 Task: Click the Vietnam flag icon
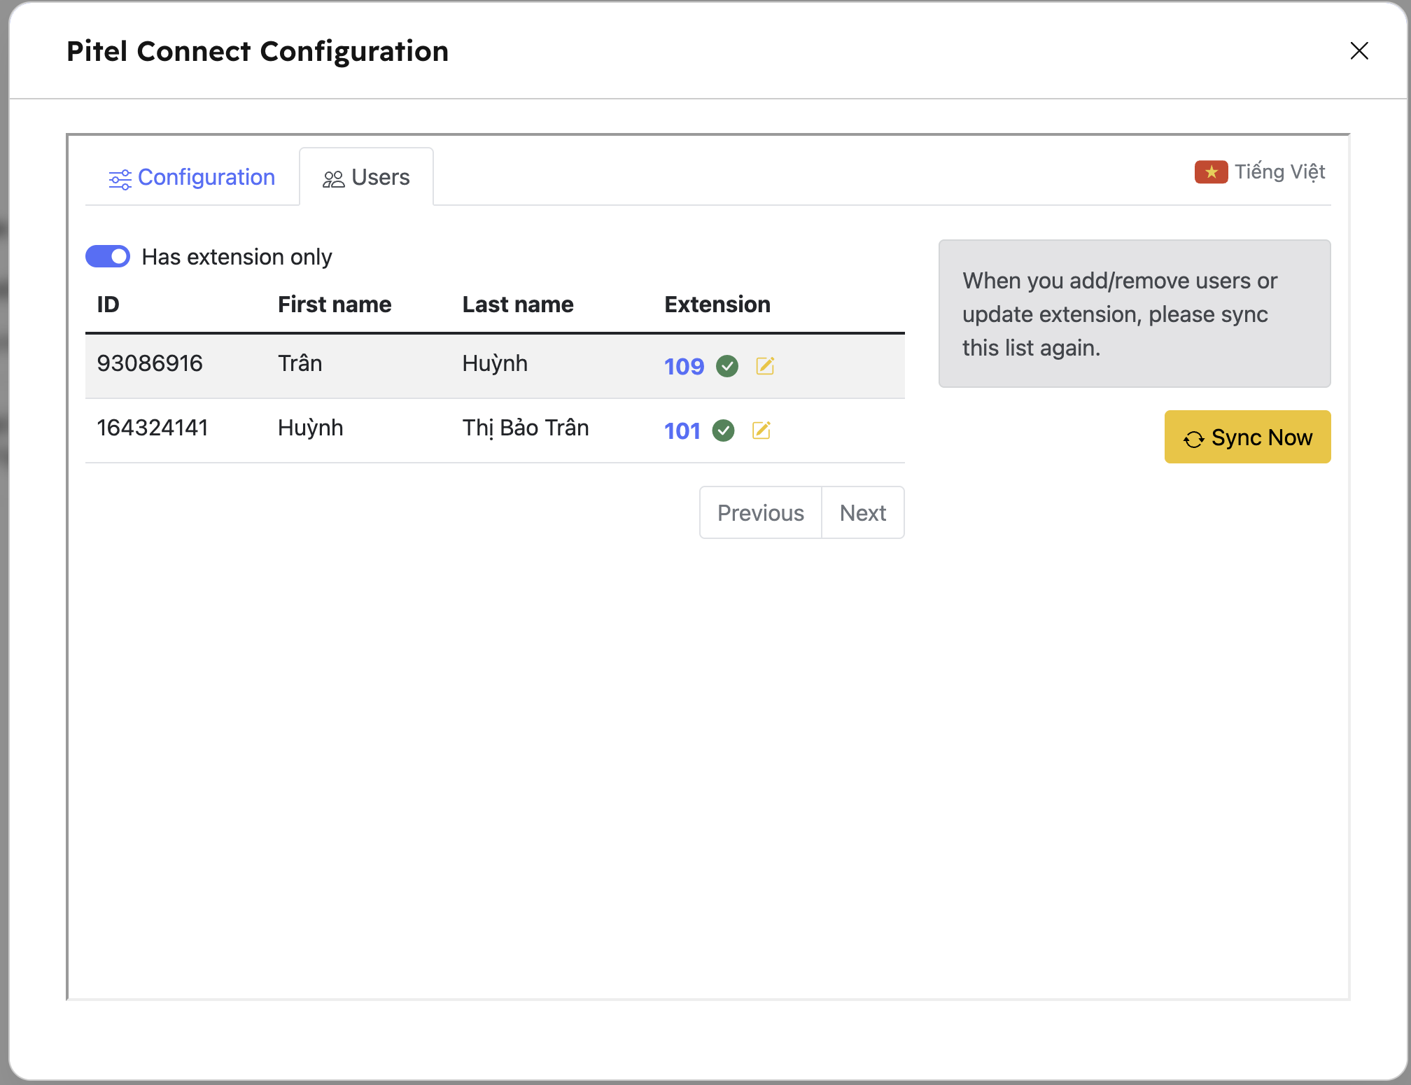1211,171
